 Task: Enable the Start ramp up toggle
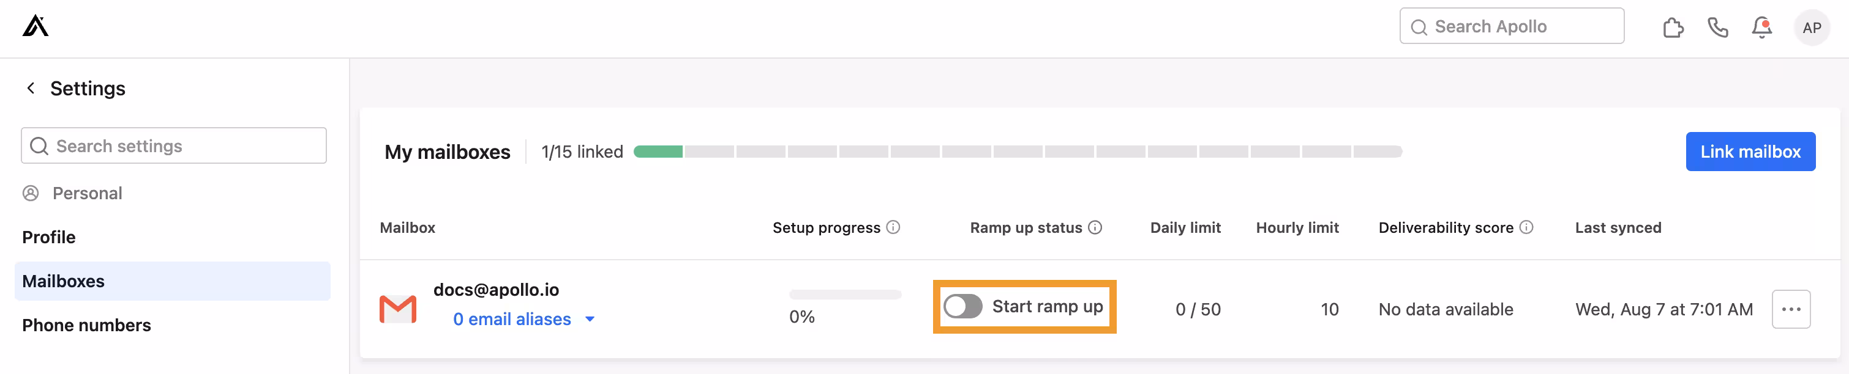[x=962, y=307]
